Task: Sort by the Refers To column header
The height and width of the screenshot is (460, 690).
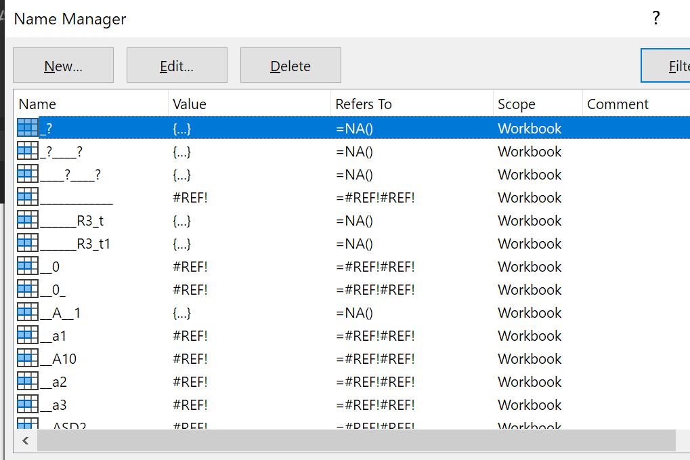Action: pos(412,104)
